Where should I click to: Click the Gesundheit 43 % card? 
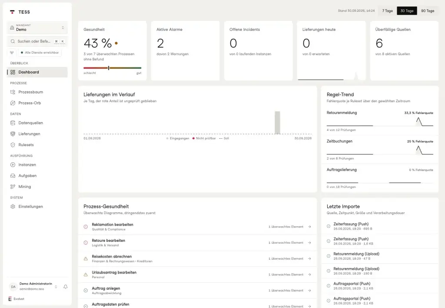[x=113, y=50]
